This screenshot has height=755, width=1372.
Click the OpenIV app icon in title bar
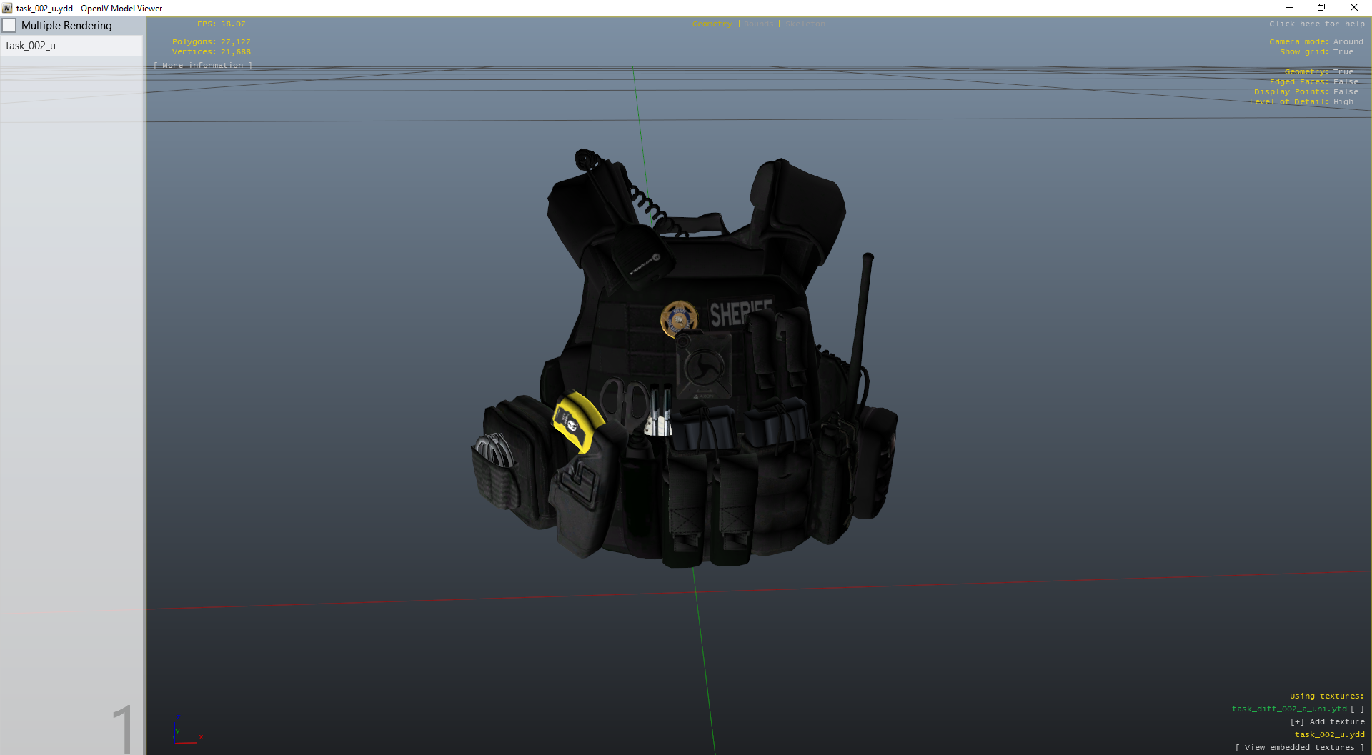(7, 8)
